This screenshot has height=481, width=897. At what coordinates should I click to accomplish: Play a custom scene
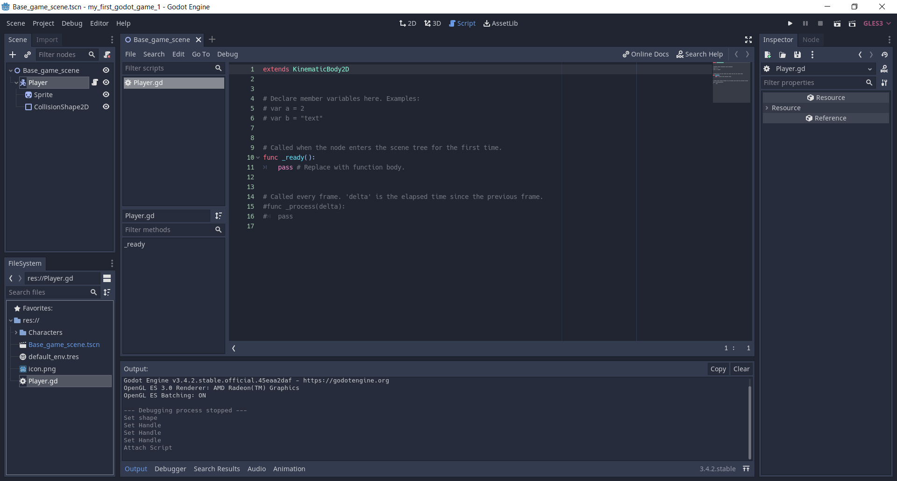(x=852, y=23)
